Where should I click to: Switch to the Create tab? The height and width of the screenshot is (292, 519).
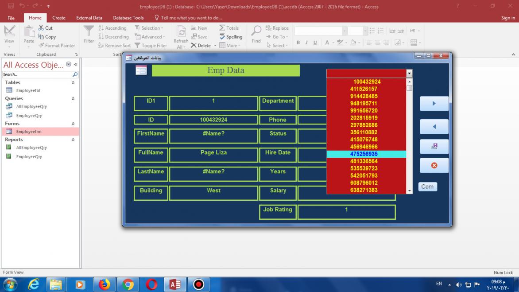pos(59,18)
